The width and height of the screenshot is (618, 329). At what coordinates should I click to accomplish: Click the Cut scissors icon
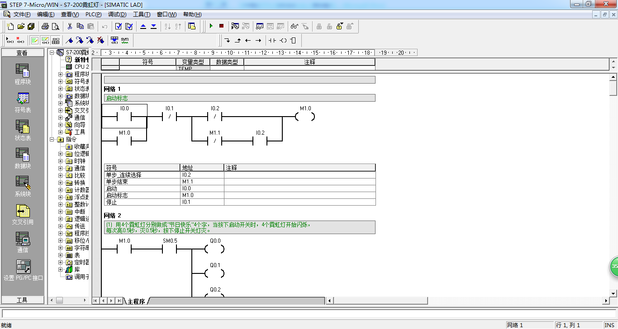(70, 26)
